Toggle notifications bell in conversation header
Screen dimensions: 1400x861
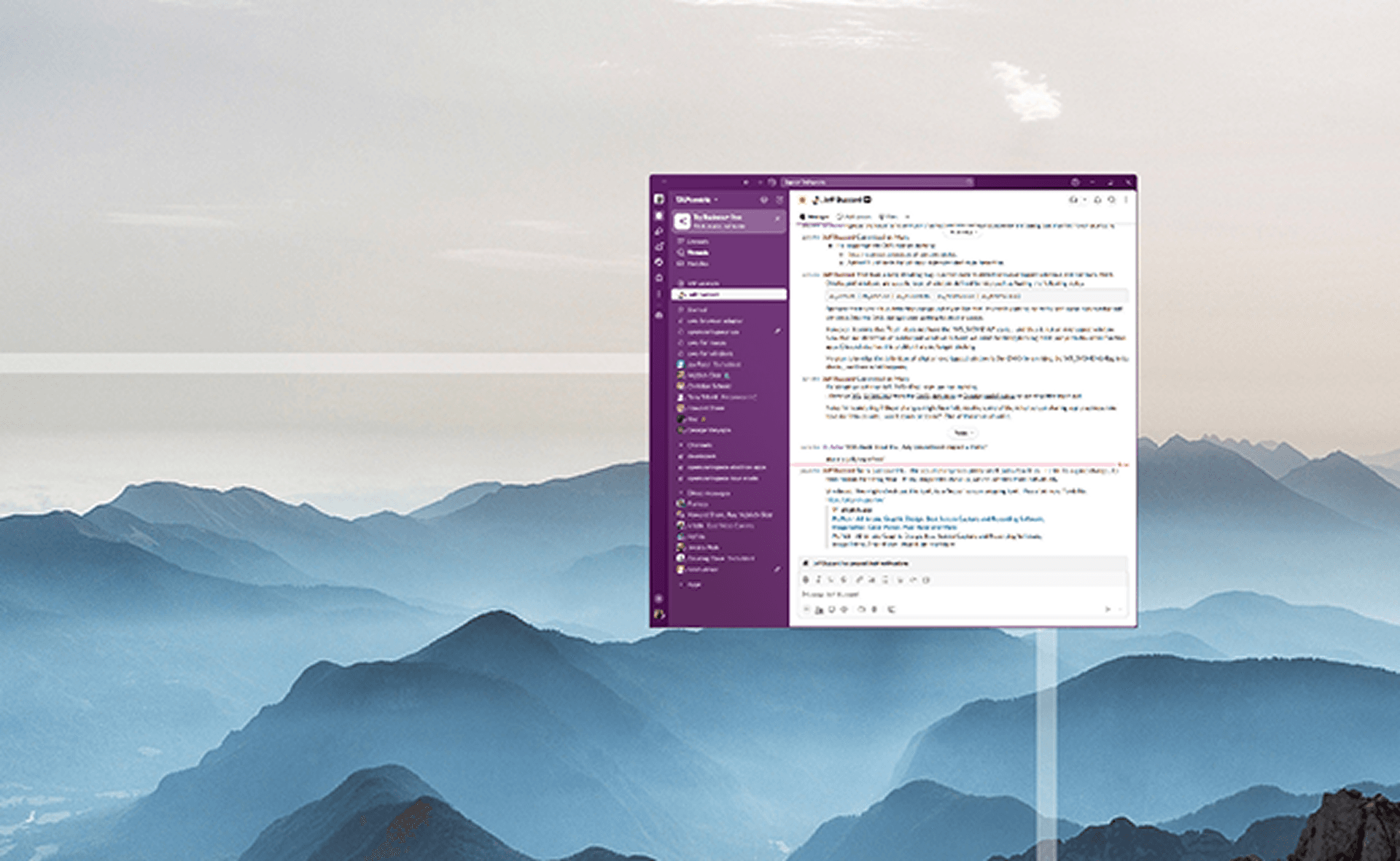1097,200
